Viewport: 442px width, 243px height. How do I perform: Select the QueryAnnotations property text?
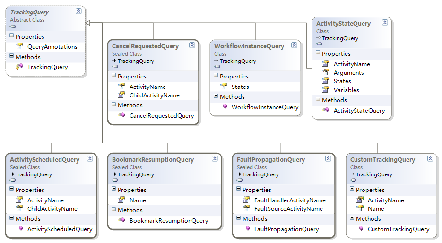pyautogui.click(x=52, y=46)
